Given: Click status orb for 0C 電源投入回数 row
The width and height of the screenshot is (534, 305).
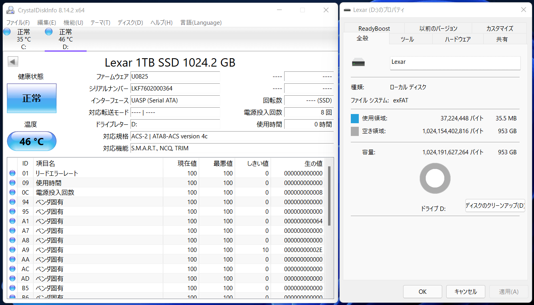Looking at the screenshot, I should click(12, 193).
